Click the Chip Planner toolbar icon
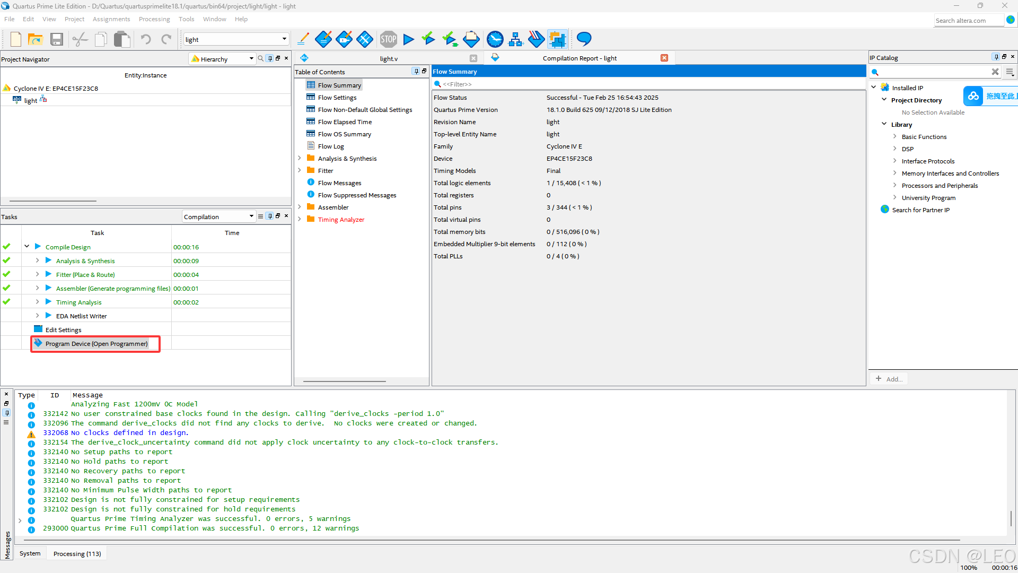The image size is (1018, 573). (557, 39)
